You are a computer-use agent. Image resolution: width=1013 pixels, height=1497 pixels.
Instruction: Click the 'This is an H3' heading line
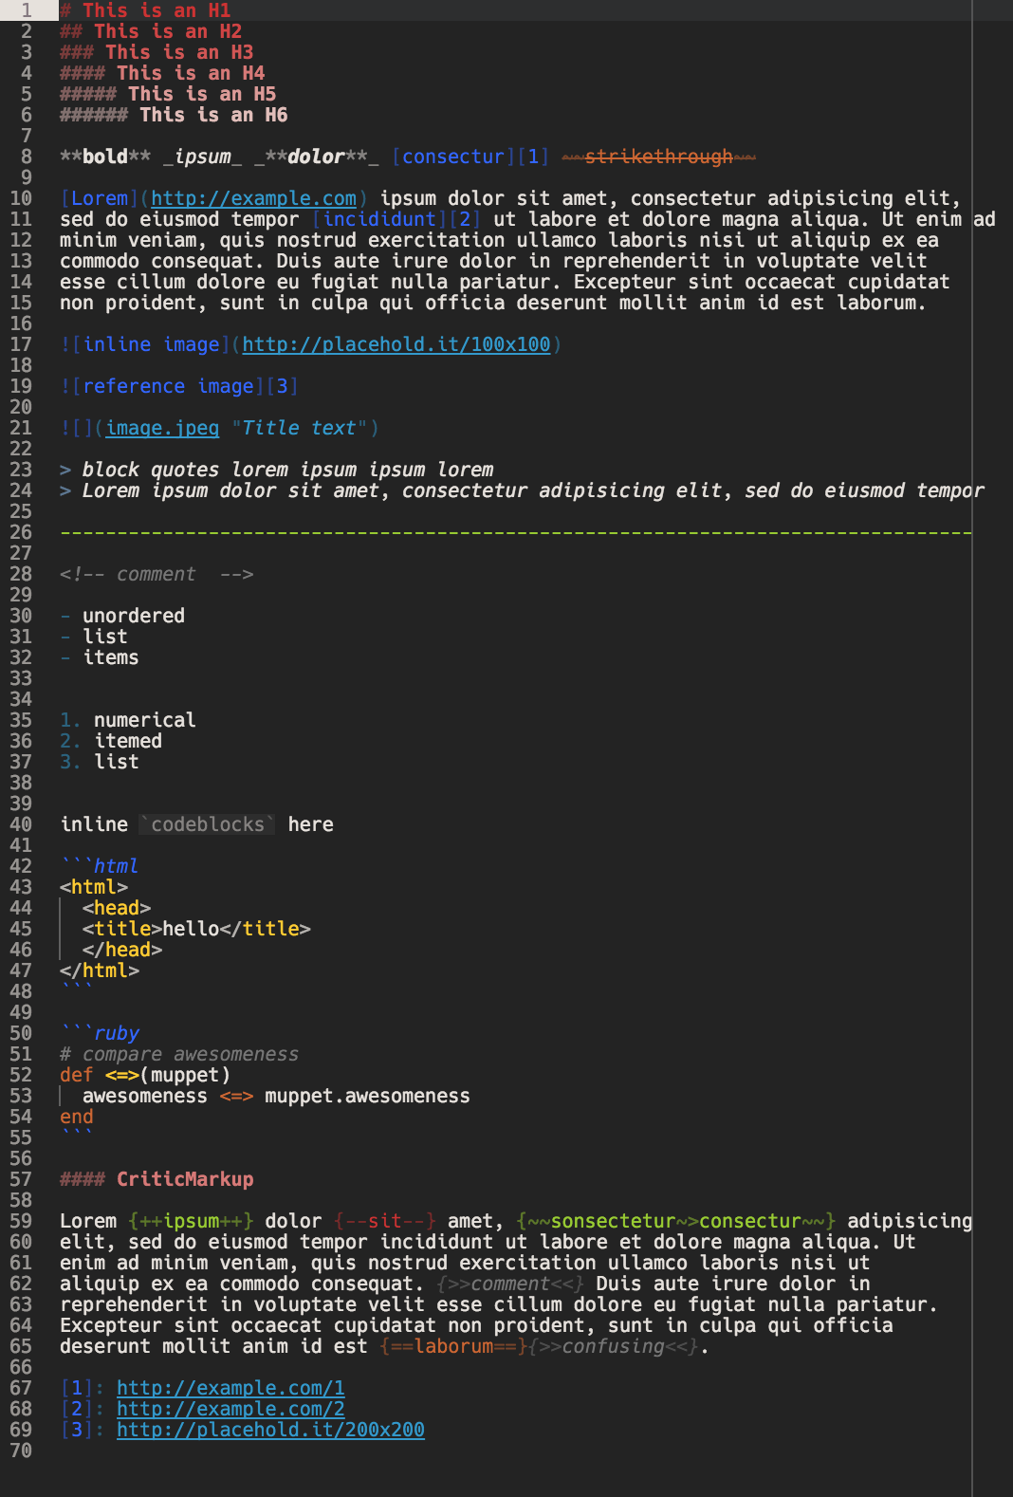[x=157, y=52]
